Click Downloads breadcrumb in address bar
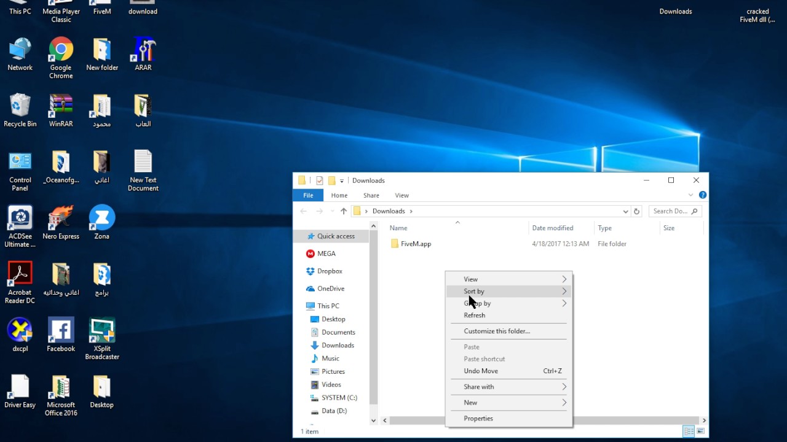The height and width of the screenshot is (442, 787). click(x=389, y=211)
